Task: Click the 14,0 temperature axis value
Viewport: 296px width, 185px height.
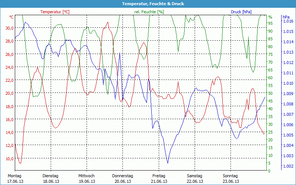Action: tap(10, 132)
